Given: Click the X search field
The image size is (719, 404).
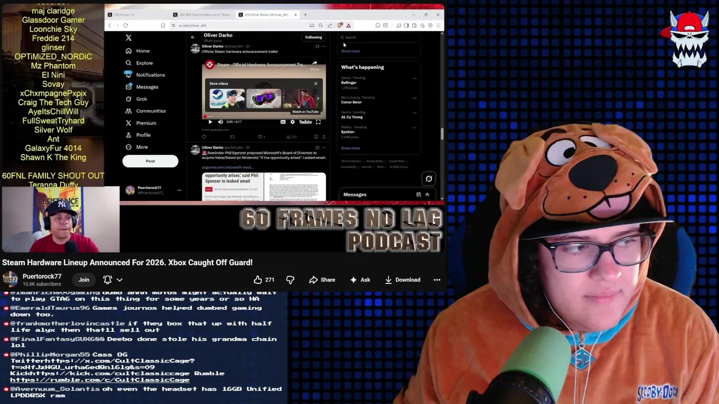Looking at the screenshot, I should (x=380, y=37).
